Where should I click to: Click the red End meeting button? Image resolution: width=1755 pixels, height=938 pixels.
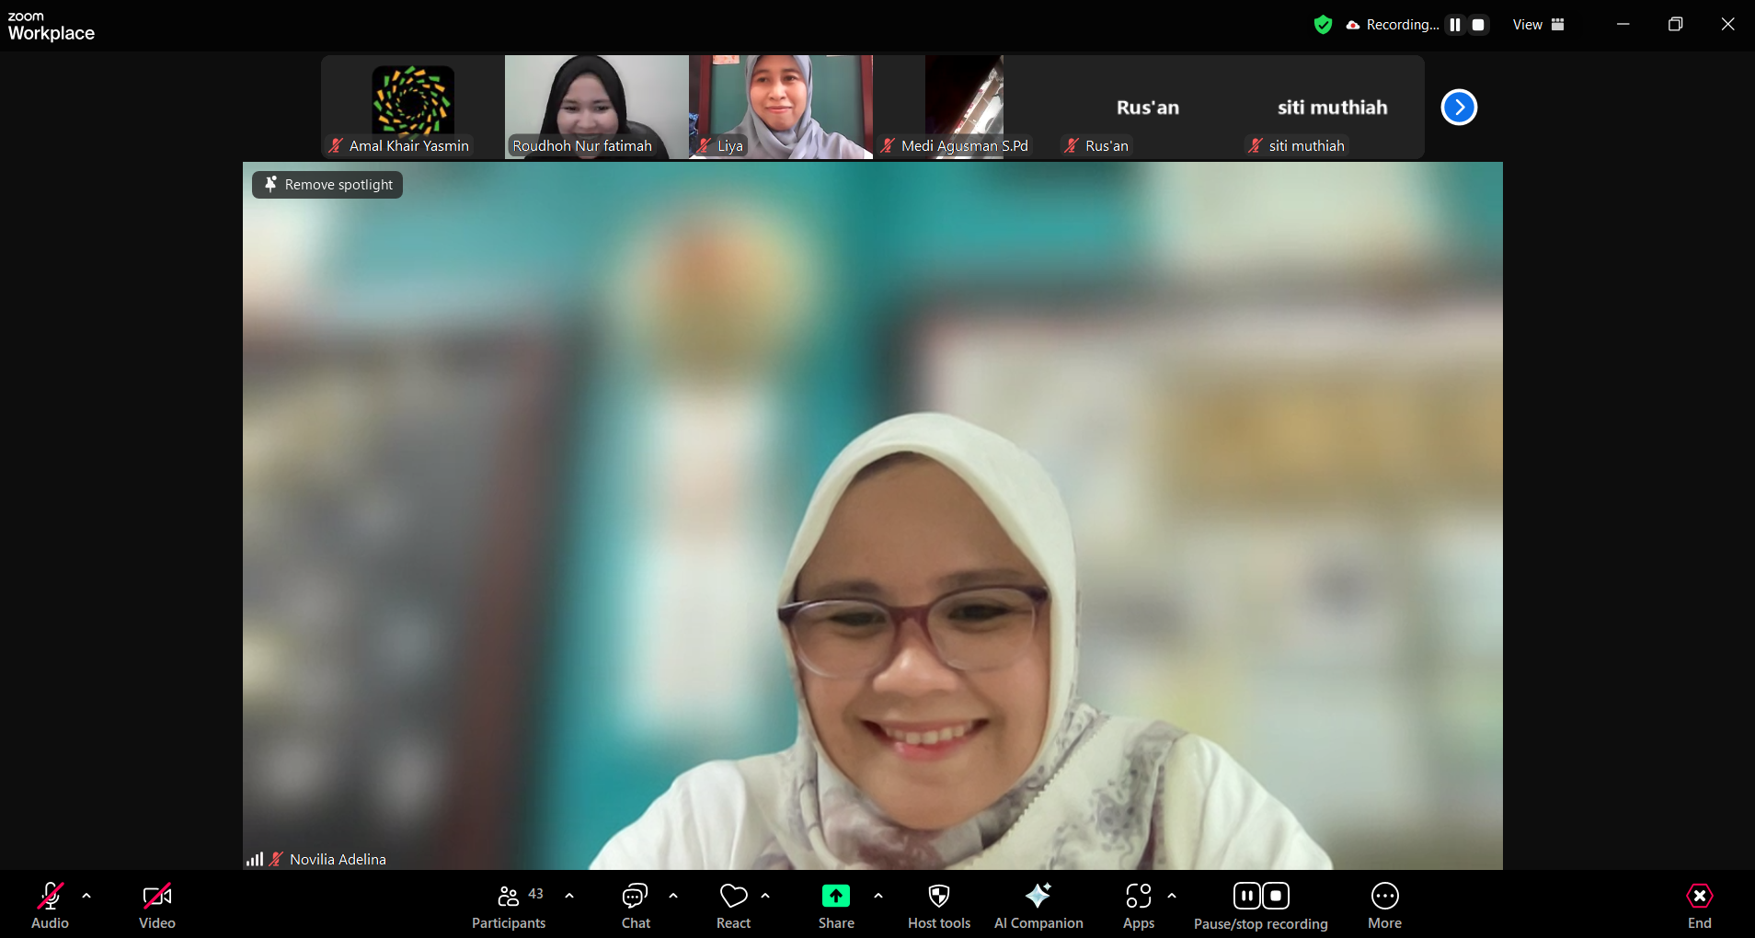tap(1700, 906)
